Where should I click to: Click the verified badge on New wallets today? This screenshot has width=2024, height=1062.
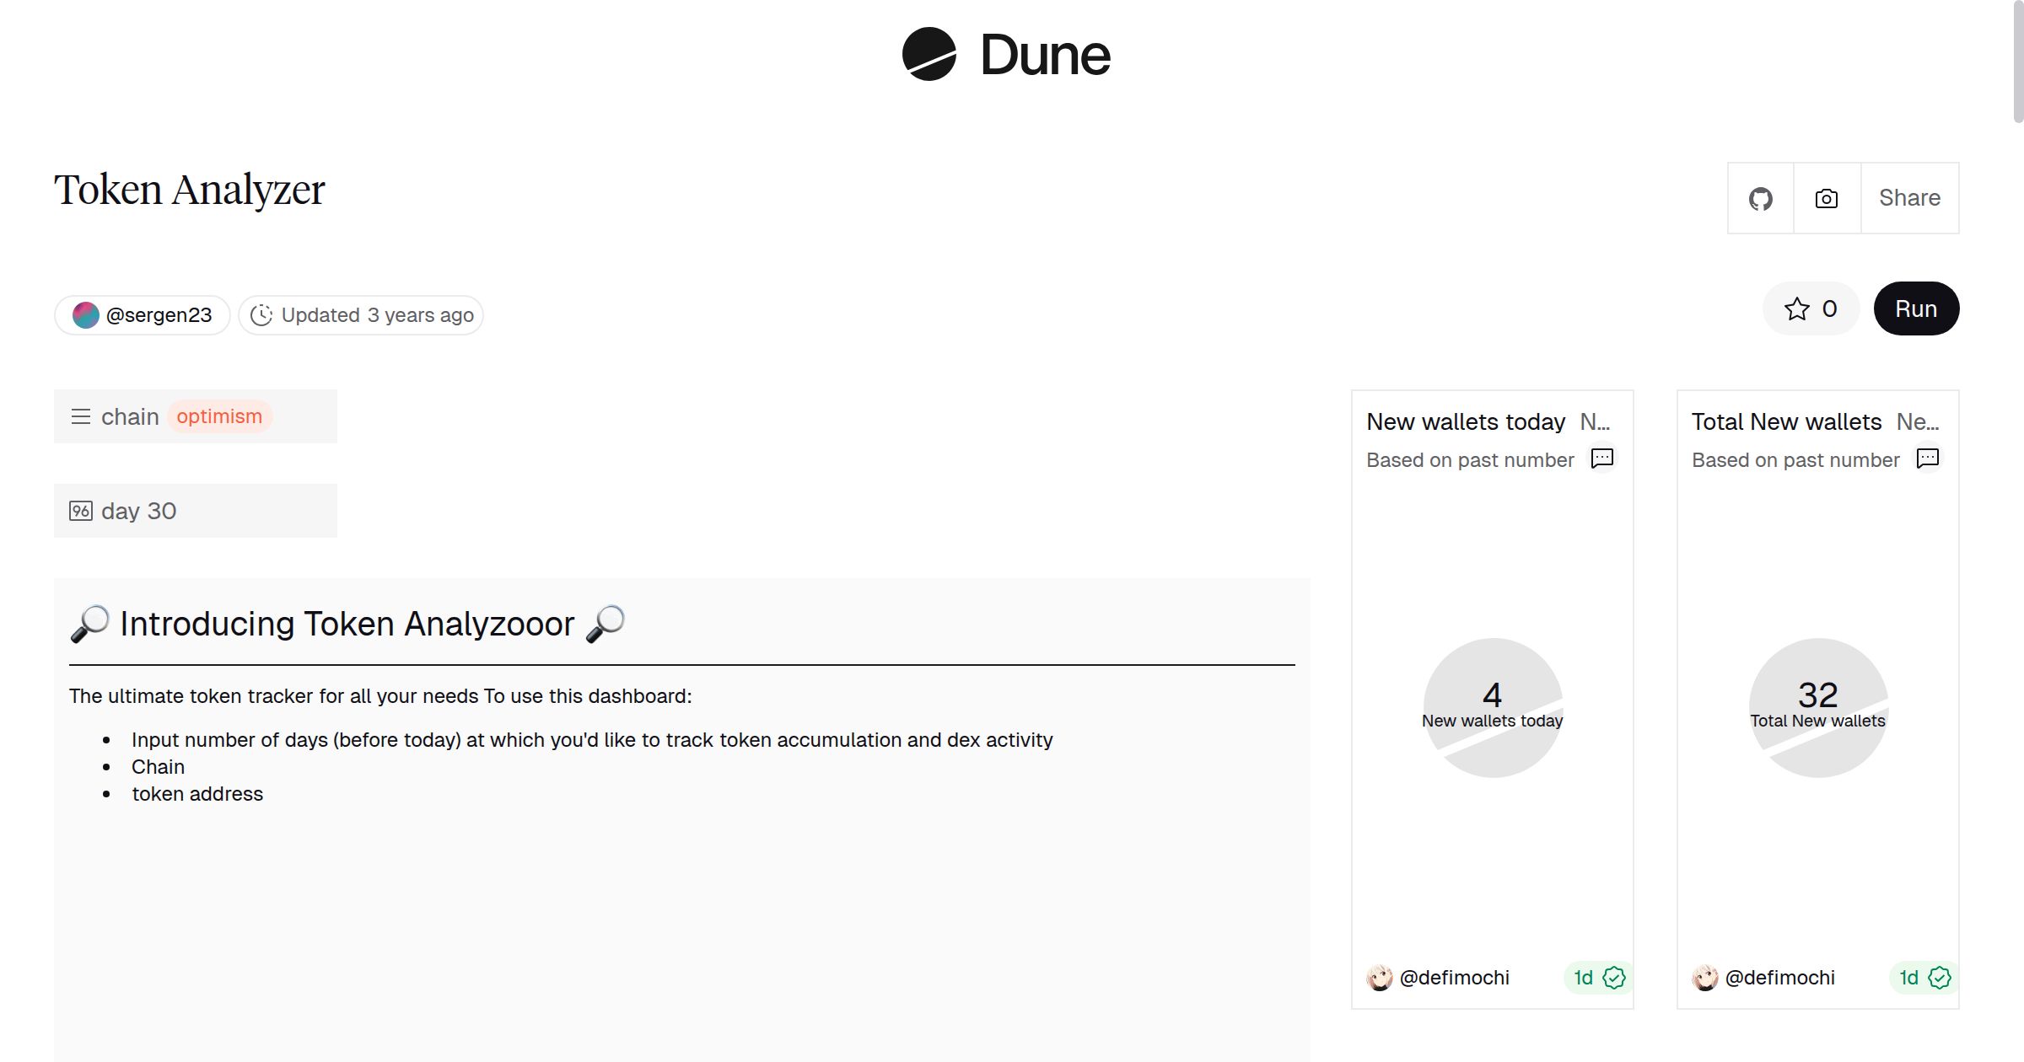(x=1614, y=978)
